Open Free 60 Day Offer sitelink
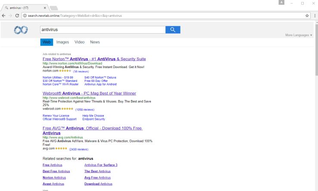The image size is (318, 191). [96, 81]
